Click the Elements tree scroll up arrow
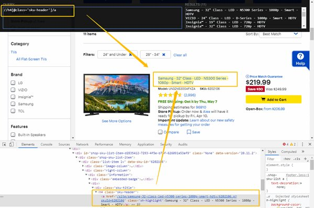The image size is (314, 208). click(x=263, y=150)
